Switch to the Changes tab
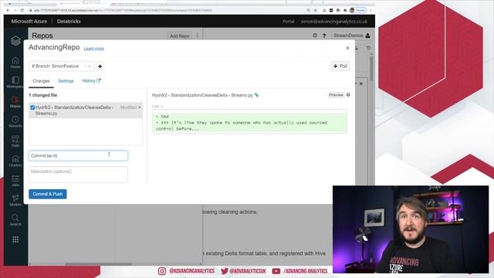This screenshot has height=278, width=494. (41, 81)
